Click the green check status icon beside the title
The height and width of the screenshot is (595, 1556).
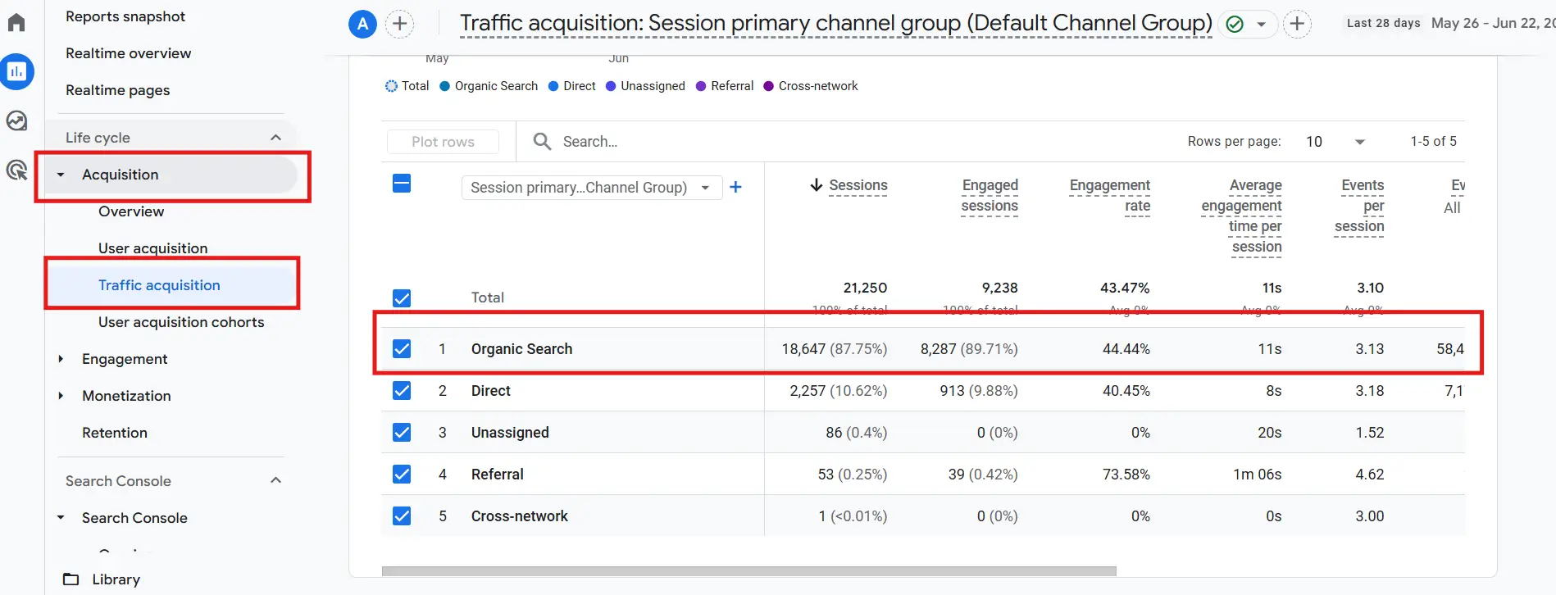tap(1235, 24)
